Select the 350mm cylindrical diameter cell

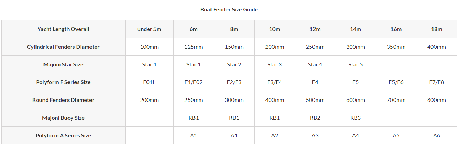click(396, 47)
